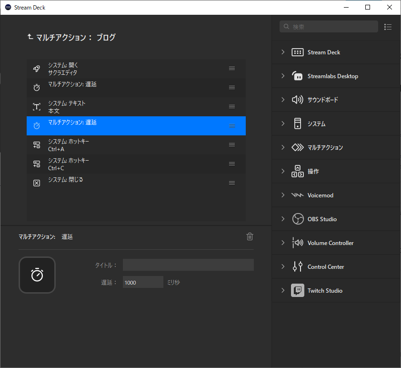Select the システム: 開く サクラエディタ action
Viewport: 401px width, 368px height.
[136, 69]
